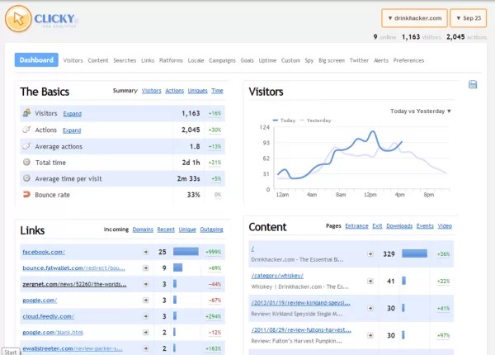This screenshot has height=355, width=495.
Task: Click arrow icon in Content home page row
Action: coord(370,254)
